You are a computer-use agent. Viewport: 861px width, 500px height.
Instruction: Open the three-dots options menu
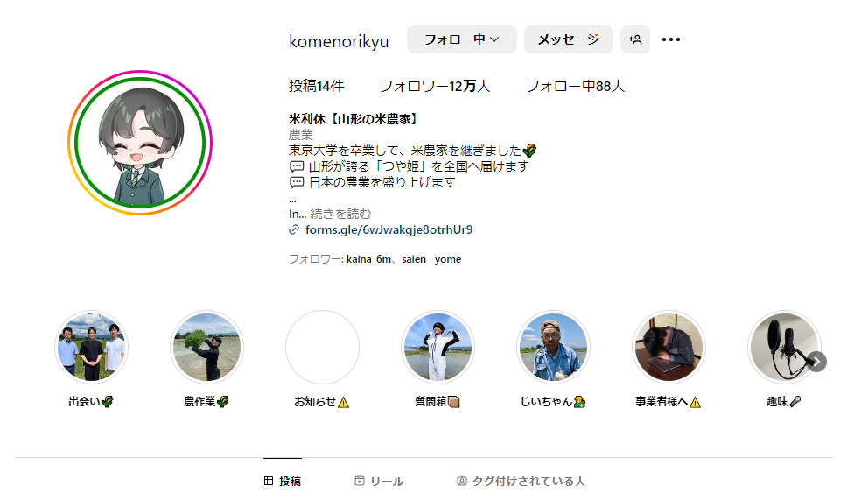click(x=670, y=39)
